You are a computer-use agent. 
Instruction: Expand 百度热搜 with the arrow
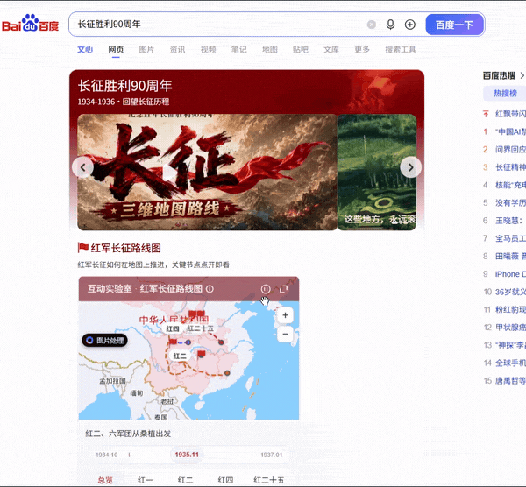pos(522,75)
